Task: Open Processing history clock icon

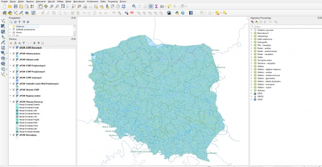Action: coord(261,22)
